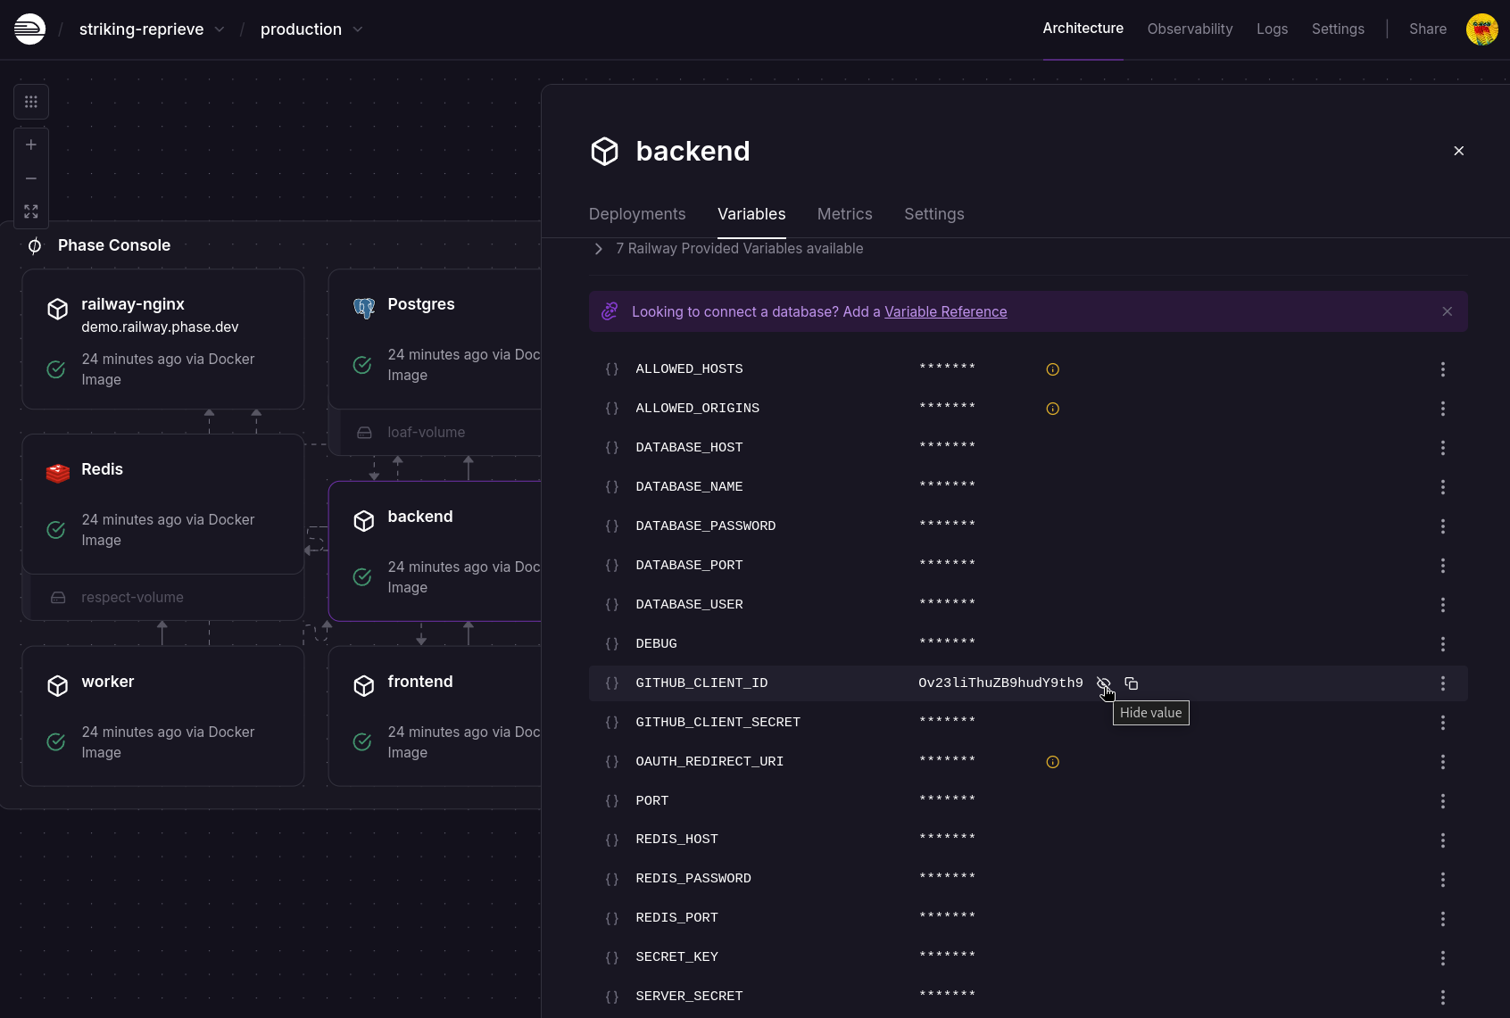
Task: Click the info icon beside ALLOWED_HOSTS
Action: tap(1051, 368)
